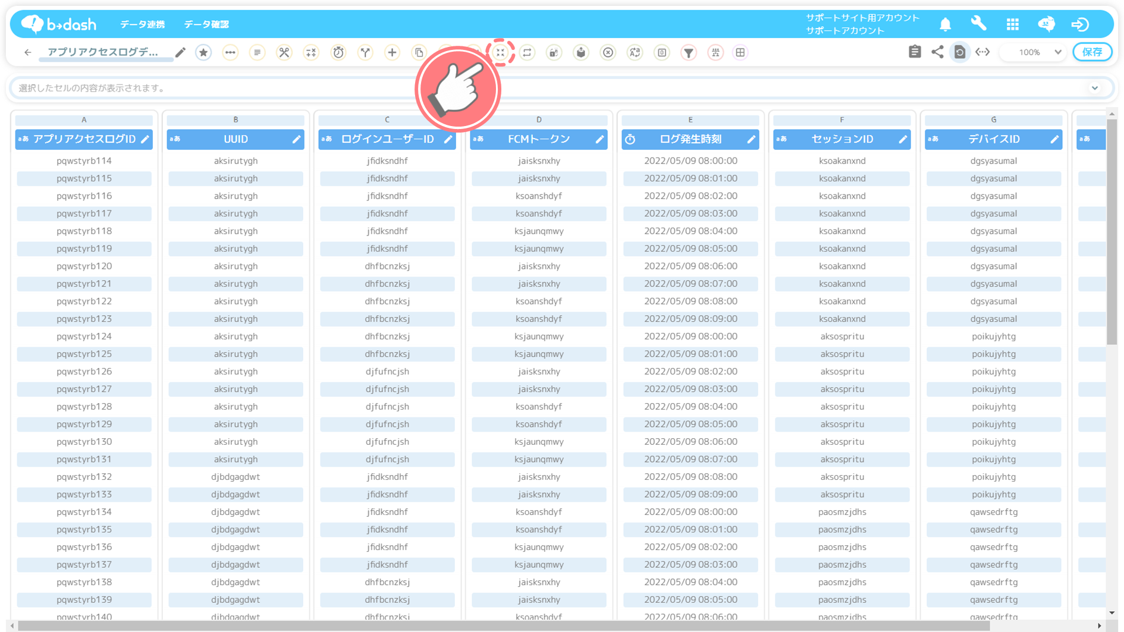1124x632 pixels.
Task: Select cell 2022/05/09 08:09:00 beside pqwstyrb123
Action: [x=690, y=319]
